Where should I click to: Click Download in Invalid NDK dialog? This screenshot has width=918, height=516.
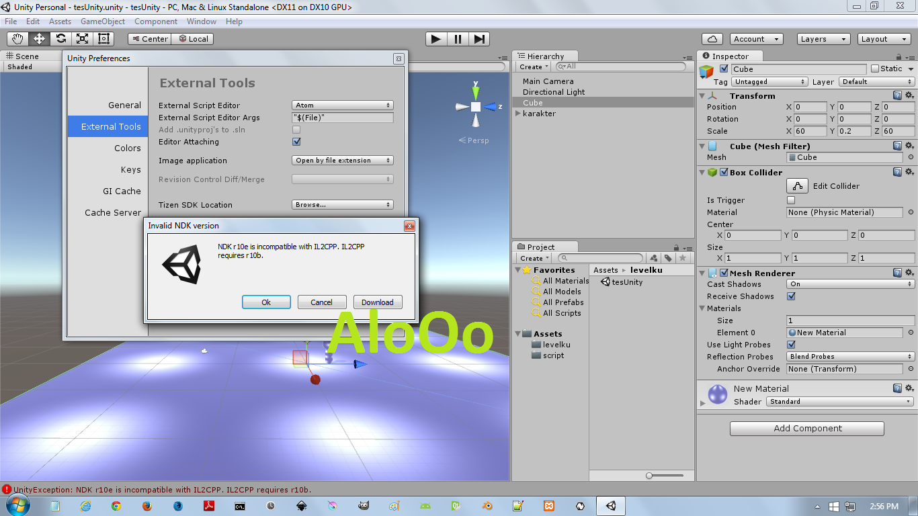pyautogui.click(x=378, y=302)
